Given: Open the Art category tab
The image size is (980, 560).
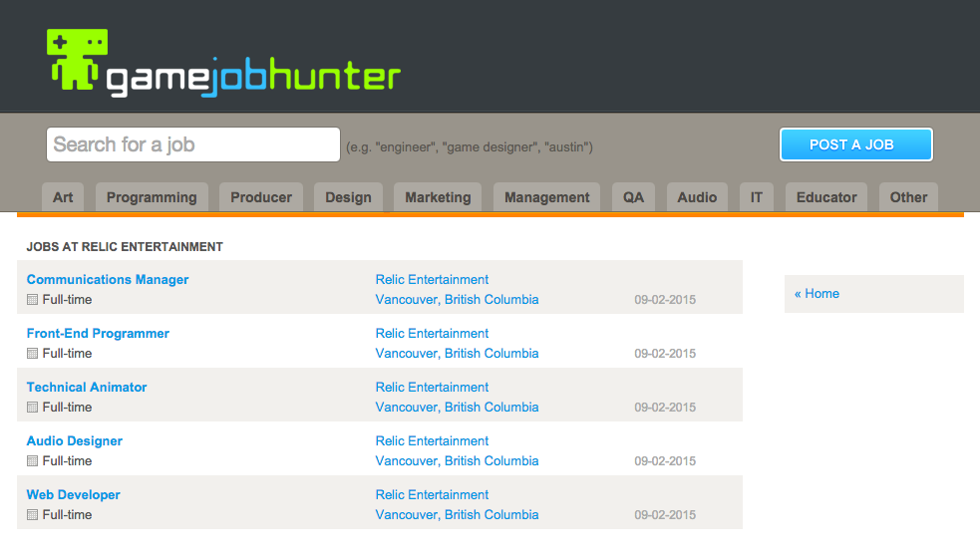Looking at the screenshot, I should tap(63, 197).
